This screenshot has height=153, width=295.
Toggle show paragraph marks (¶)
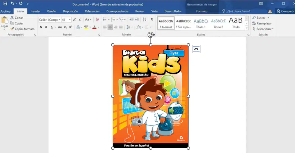152,20
